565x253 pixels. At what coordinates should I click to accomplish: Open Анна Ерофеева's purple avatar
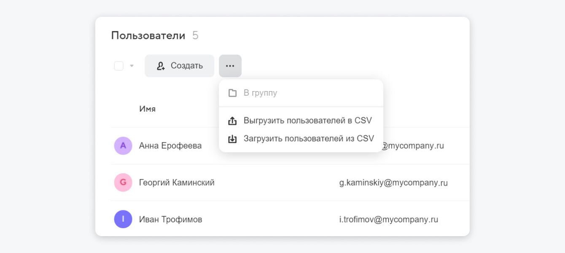click(123, 146)
